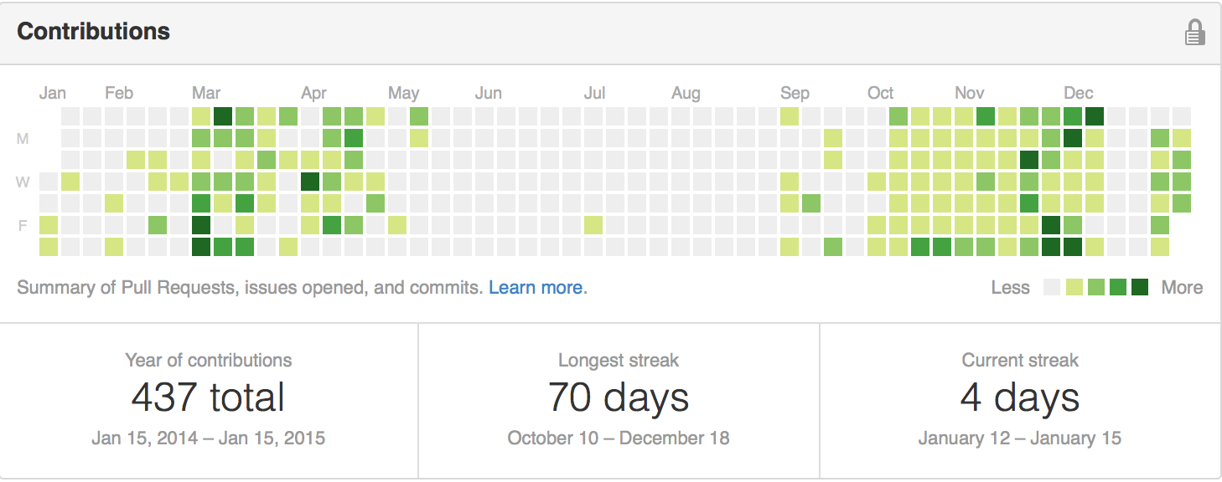Screen dimensions: 1222x482
Task: Click the lightest gray legend swatch
Action: coord(1052,287)
